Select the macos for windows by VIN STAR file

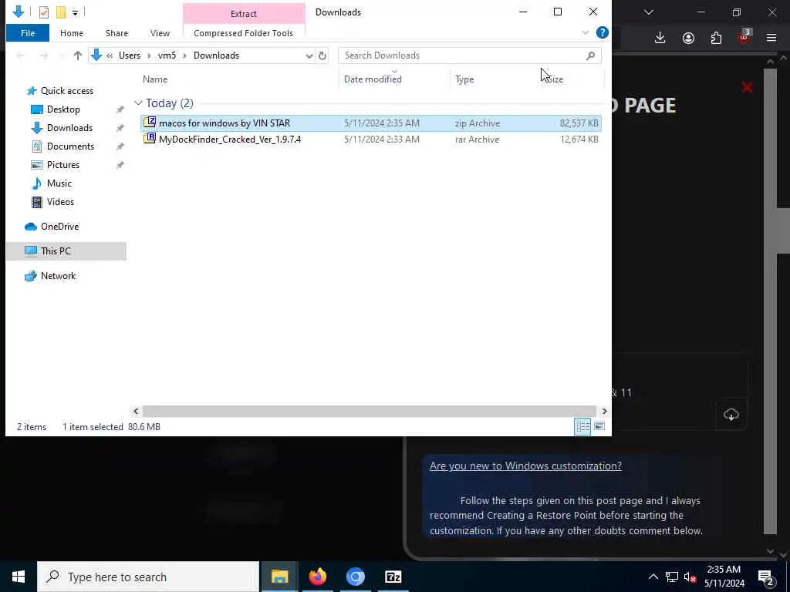point(370,123)
